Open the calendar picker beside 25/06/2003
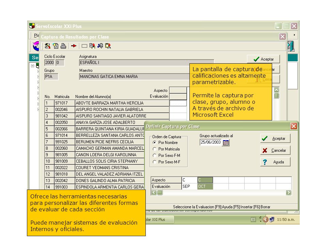 pos(225,143)
